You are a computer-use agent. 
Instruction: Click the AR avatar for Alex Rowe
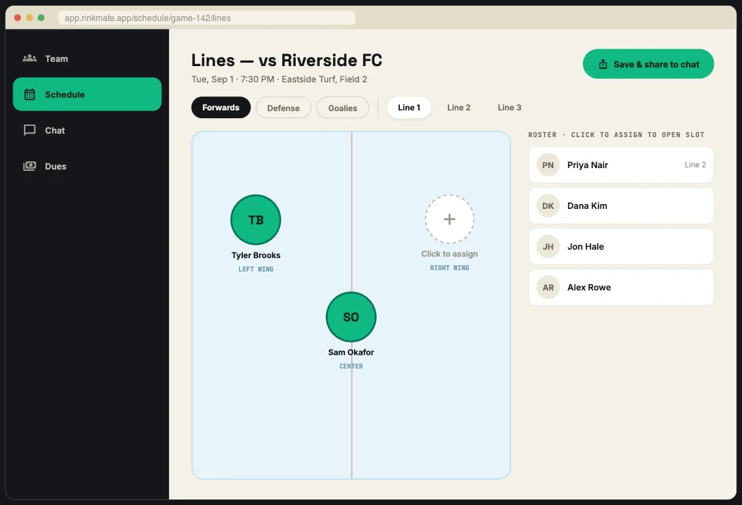pos(548,287)
